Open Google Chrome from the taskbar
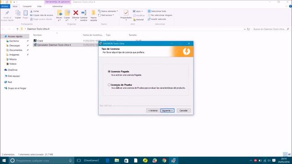 [164, 160]
